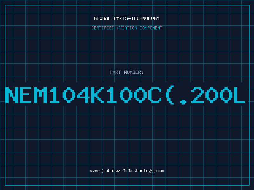Screen dimensions: 254x190
Task: Click the digit 4 in the part number
Action: (83, 95)
